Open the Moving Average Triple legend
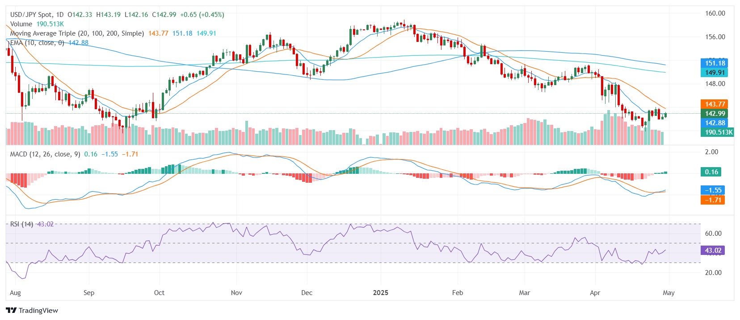 click(x=77, y=33)
